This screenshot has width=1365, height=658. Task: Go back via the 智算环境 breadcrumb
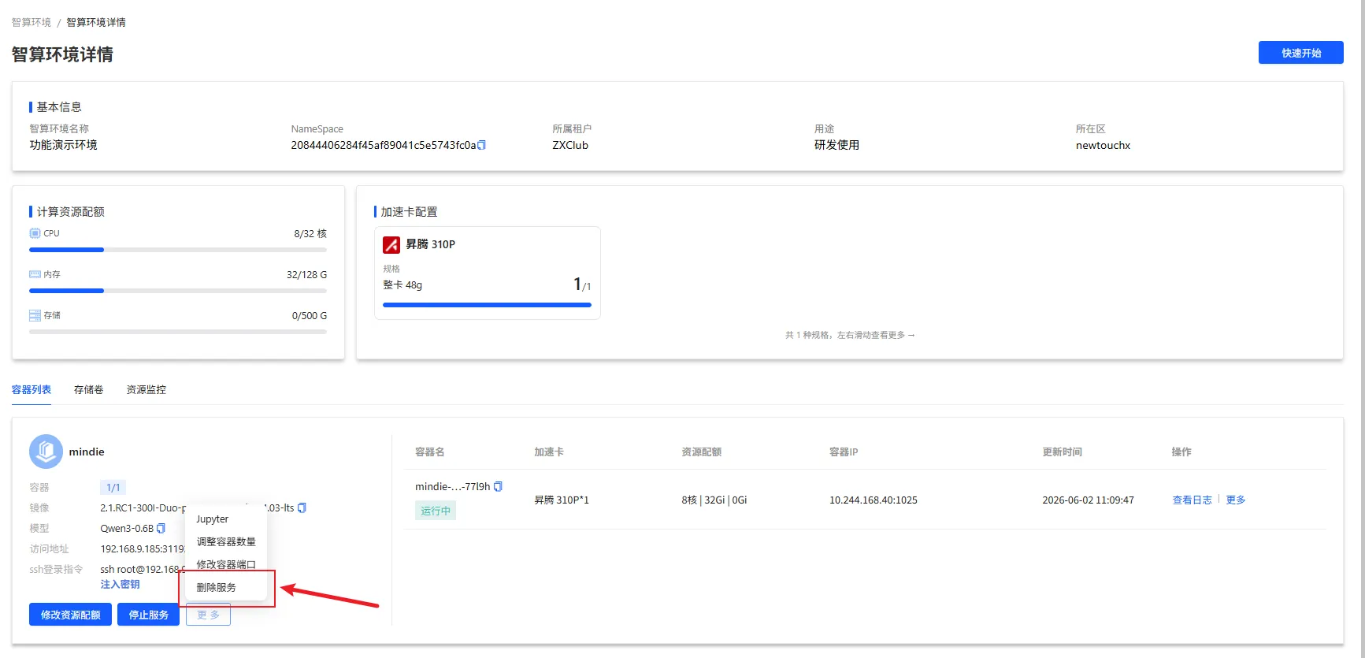[32, 22]
